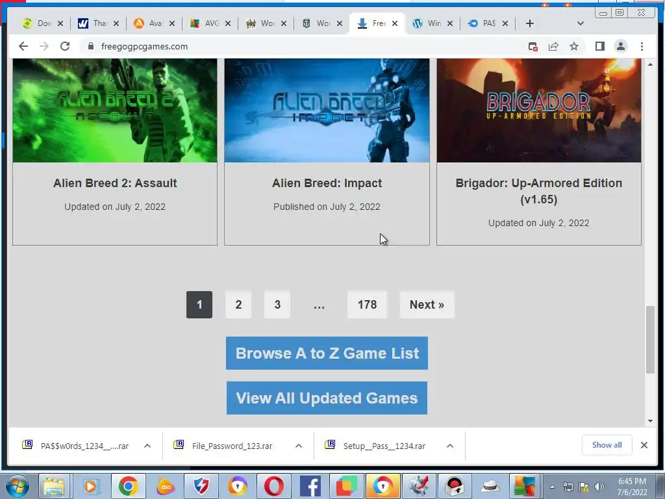
Task: Click volume speaker tray icon
Action: point(599,487)
